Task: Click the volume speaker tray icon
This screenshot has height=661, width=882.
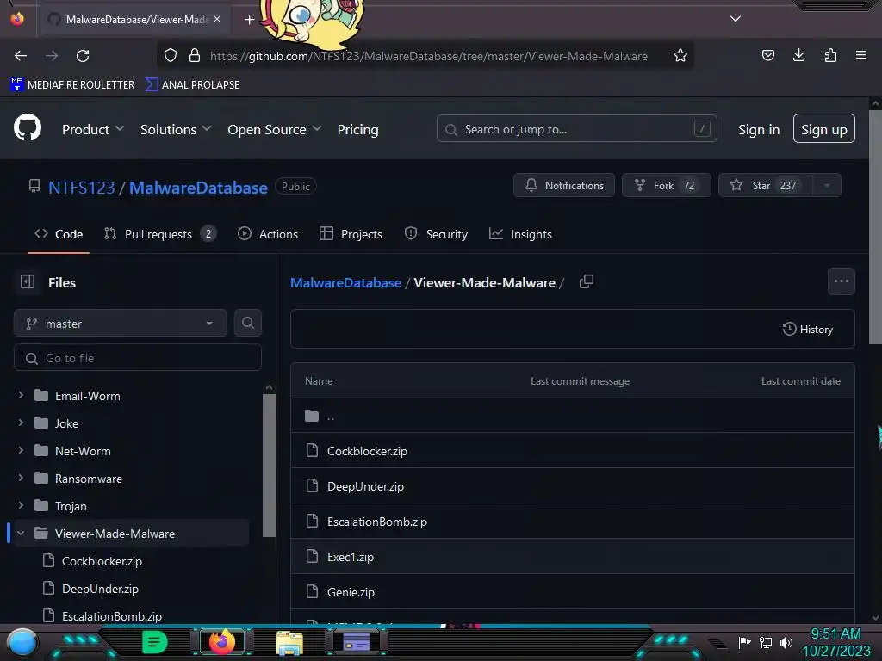Action: 786,642
